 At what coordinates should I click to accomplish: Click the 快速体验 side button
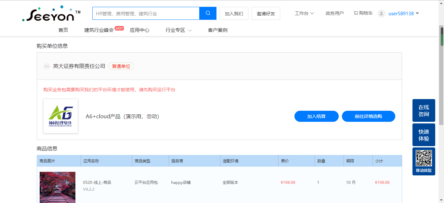(x=424, y=135)
